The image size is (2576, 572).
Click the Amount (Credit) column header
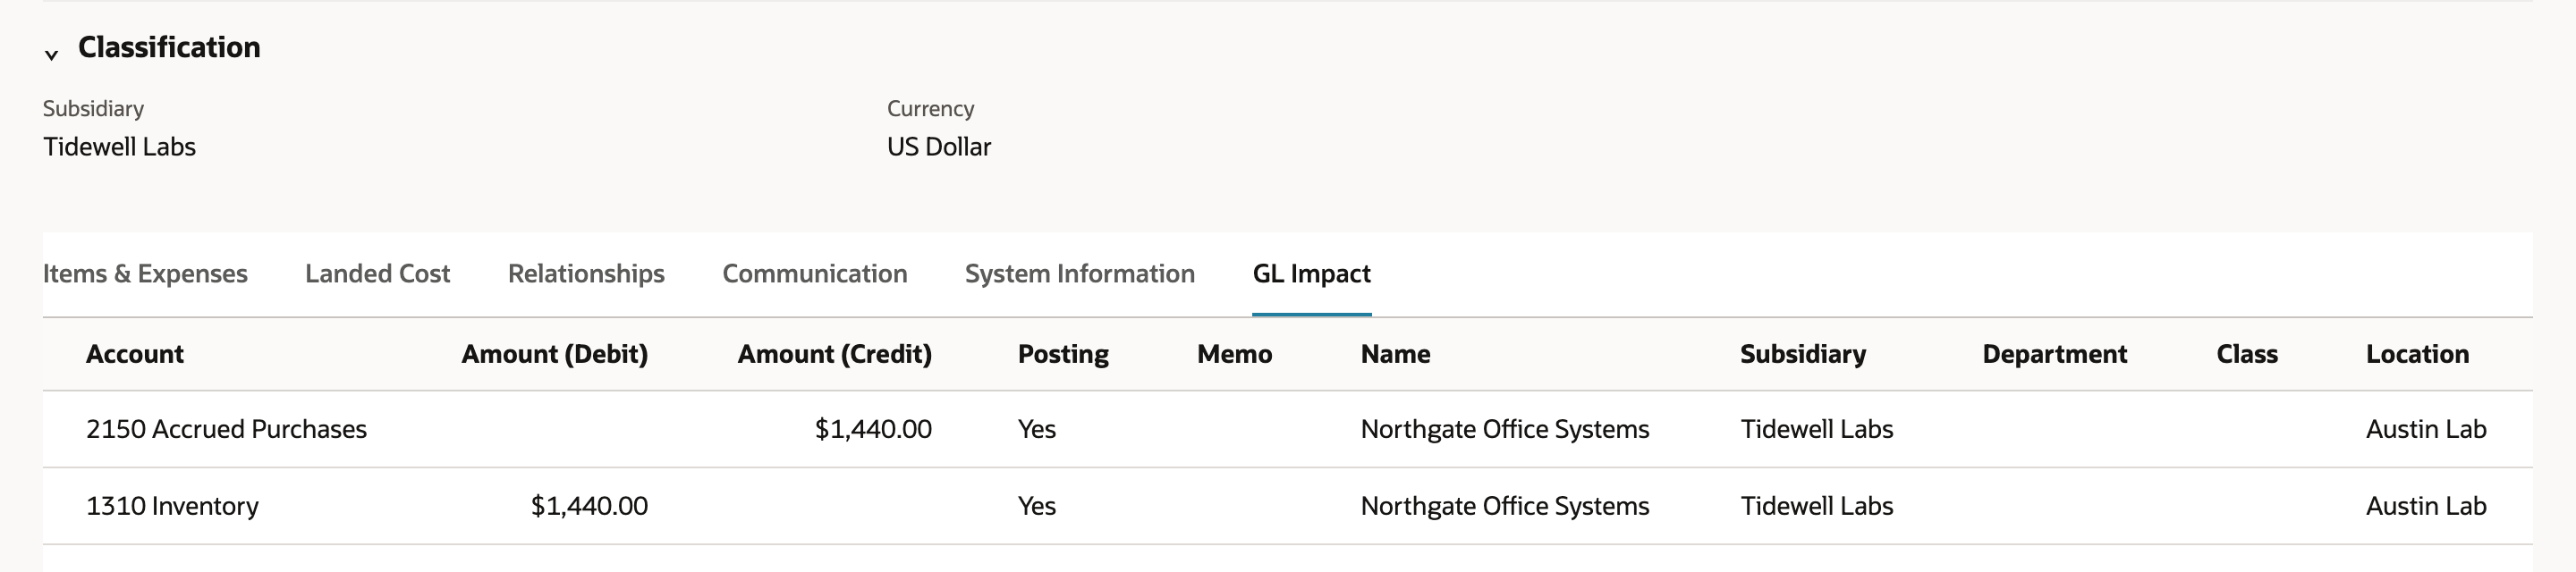click(835, 354)
